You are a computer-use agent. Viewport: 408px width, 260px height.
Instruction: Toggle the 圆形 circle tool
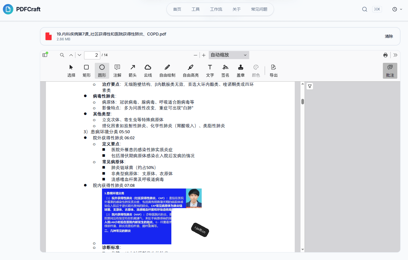tap(102, 71)
